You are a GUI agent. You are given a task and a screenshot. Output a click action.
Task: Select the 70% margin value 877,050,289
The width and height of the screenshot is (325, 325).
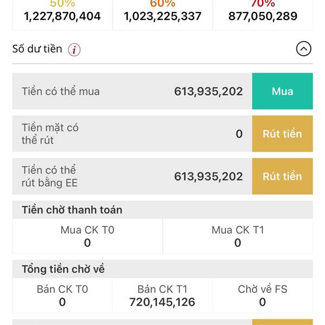263,16
